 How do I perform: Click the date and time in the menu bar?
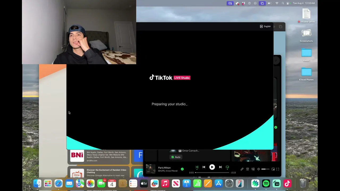click(x=304, y=3)
